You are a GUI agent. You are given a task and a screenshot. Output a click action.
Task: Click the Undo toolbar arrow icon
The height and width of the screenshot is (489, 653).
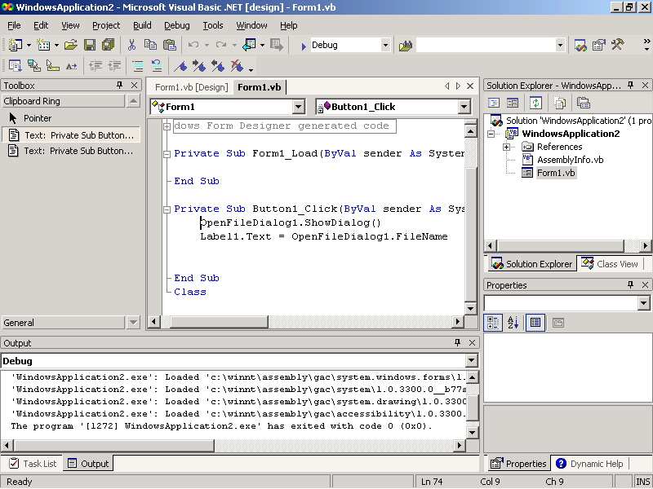coord(193,45)
